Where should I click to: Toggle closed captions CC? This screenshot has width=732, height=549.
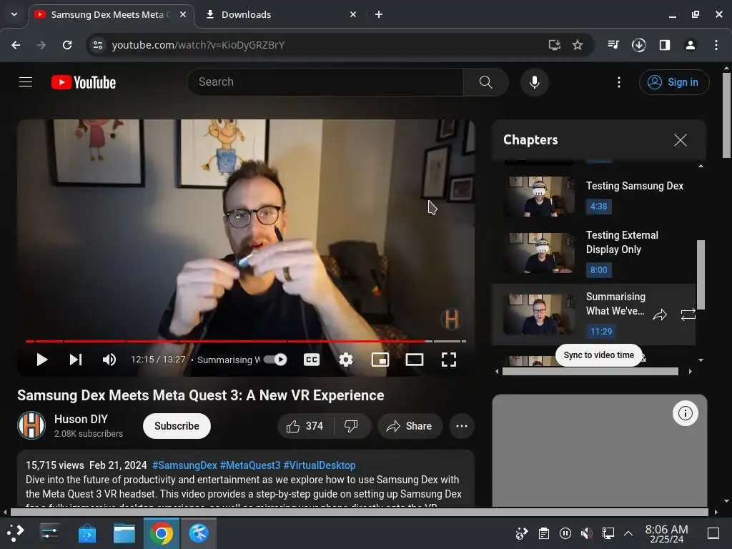click(312, 360)
